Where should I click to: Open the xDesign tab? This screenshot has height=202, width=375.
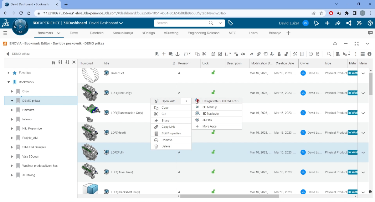tap(148, 33)
